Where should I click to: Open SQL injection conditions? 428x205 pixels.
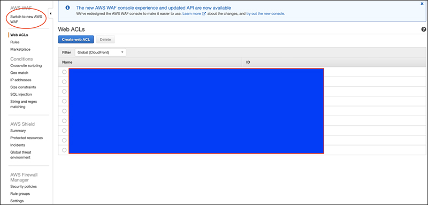click(x=21, y=94)
